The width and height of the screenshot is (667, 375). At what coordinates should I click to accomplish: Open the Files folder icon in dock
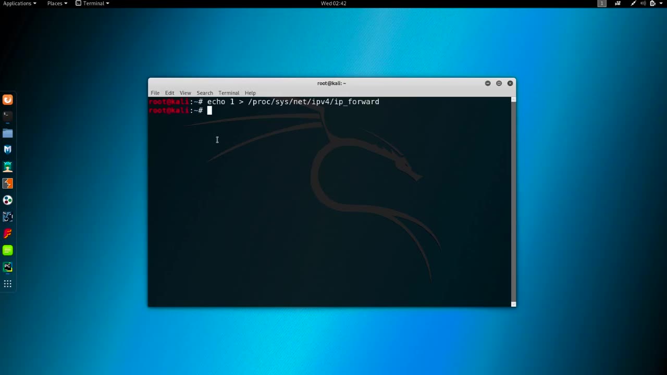click(x=7, y=133)
